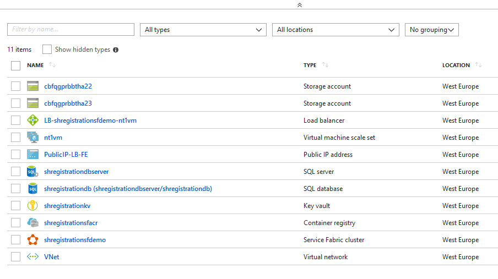Select the VNet row checkbox
This screenshot has height=279, width=498.
pos(15,256)
